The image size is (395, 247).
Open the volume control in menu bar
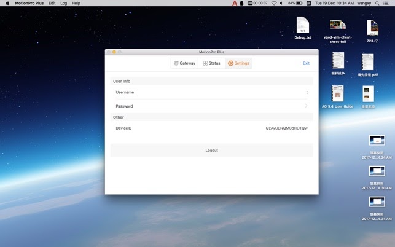[x=281, y=3]
